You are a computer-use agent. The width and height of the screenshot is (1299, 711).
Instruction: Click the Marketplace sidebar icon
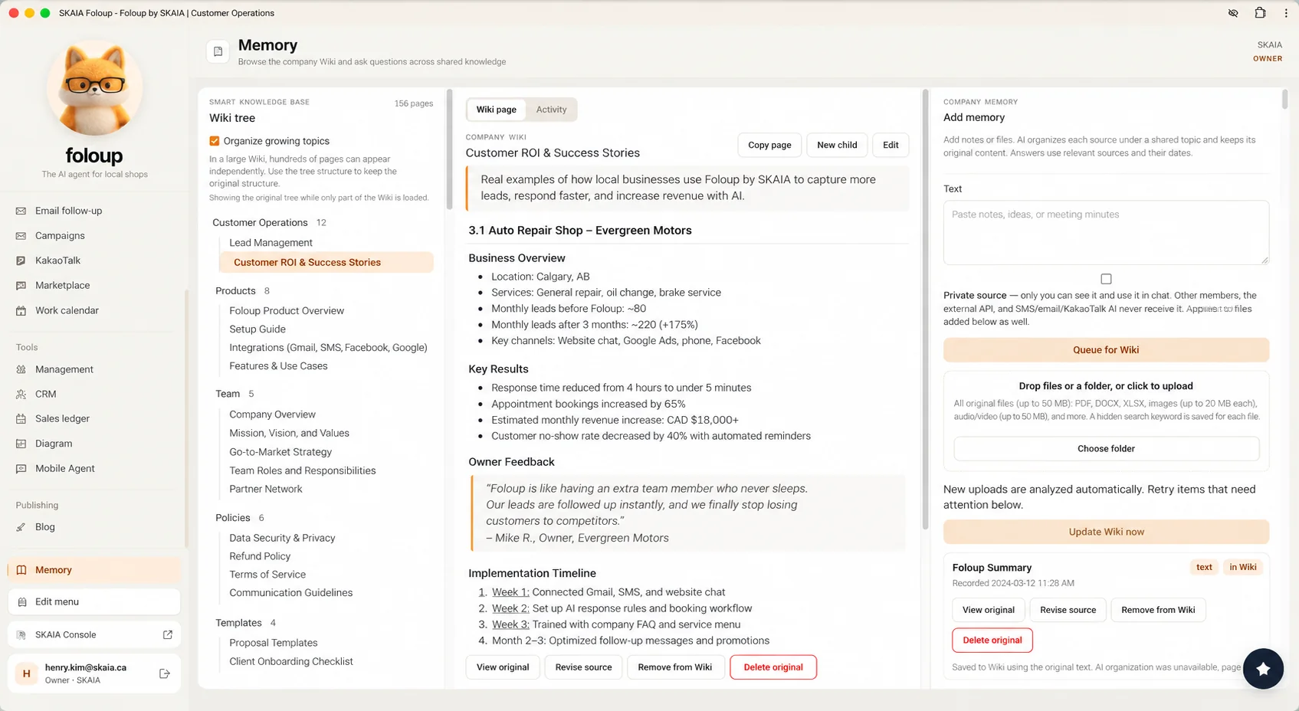coord(21,285)
